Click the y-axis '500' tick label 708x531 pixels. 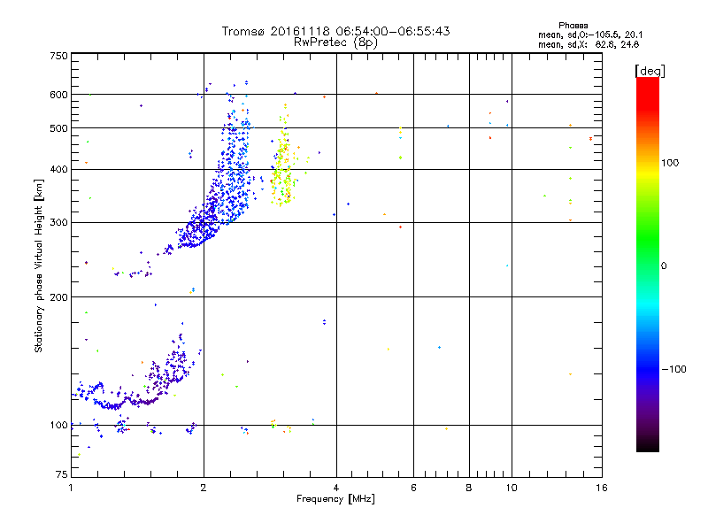coord(58,128)
